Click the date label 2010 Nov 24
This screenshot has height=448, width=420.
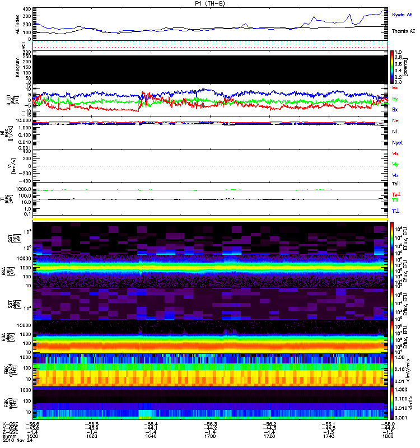point(18,440)
